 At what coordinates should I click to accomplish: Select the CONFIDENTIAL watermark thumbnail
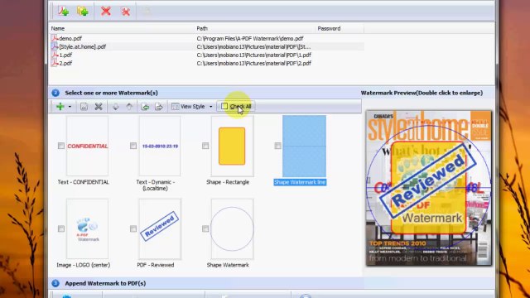pos(88,146)
